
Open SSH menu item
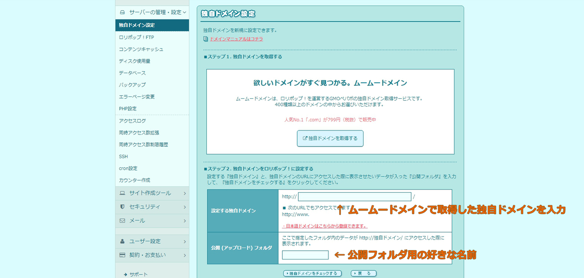click(152, 156)
